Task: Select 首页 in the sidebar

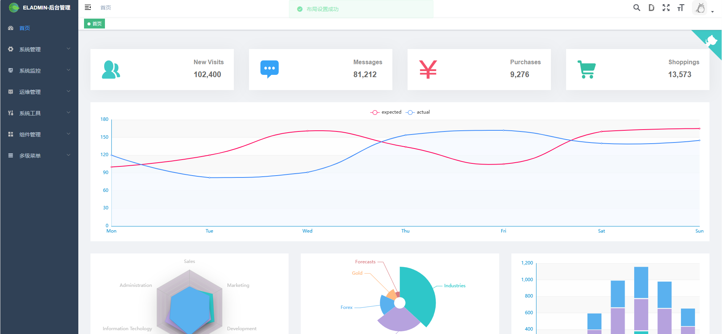Action: click(x=39, y=28)
